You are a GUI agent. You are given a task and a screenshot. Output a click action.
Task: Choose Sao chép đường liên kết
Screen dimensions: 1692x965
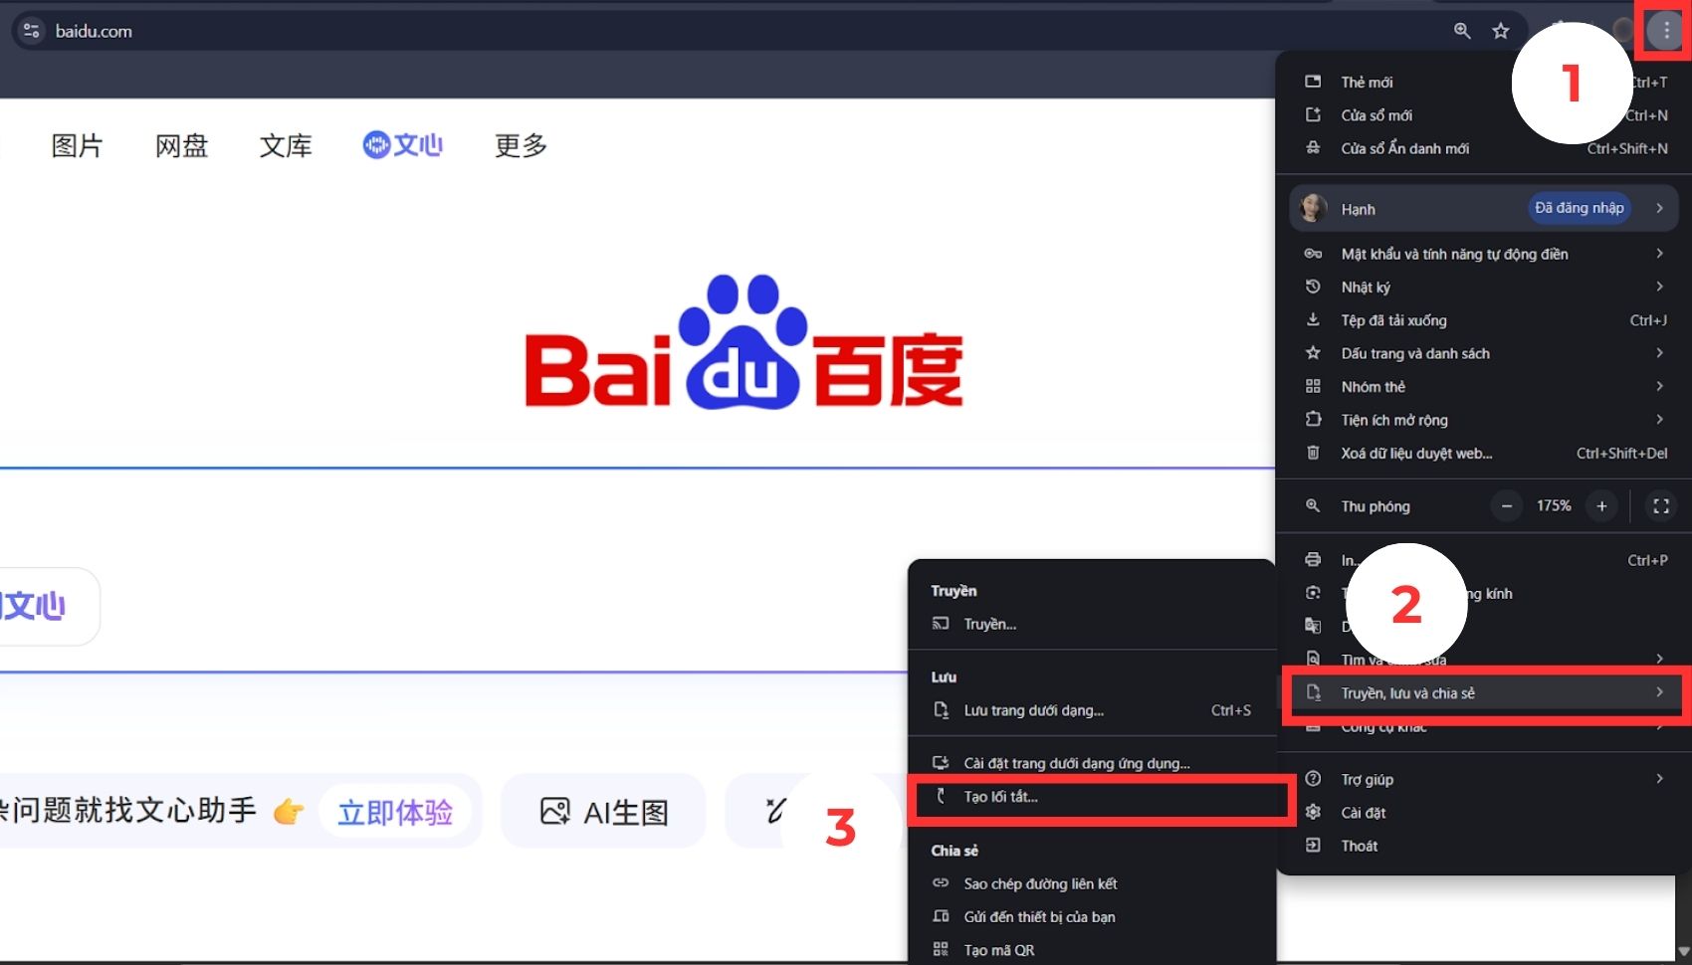click(1039, 883)
